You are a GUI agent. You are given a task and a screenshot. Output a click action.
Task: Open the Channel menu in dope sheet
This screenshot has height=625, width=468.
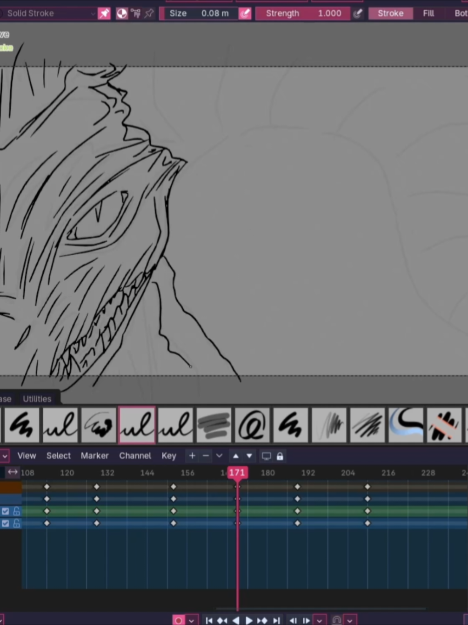[135, 456]
